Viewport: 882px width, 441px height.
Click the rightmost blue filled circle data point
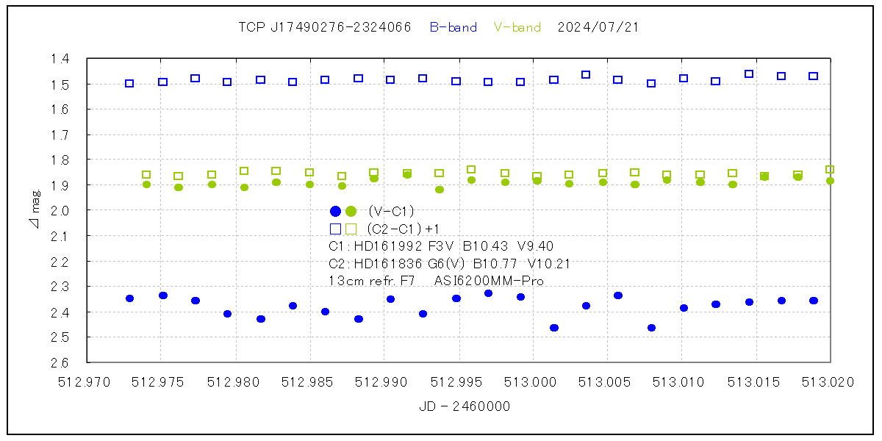pos(814,301)
